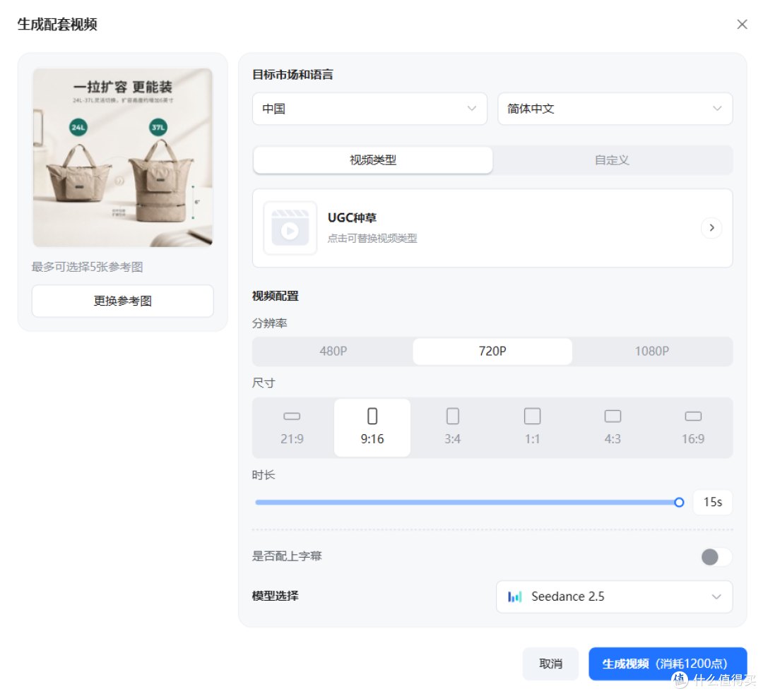Toggle the 是否配上字幕 subtitle switch
Viewport: 763px width, 696px height.
click(716, 556)
